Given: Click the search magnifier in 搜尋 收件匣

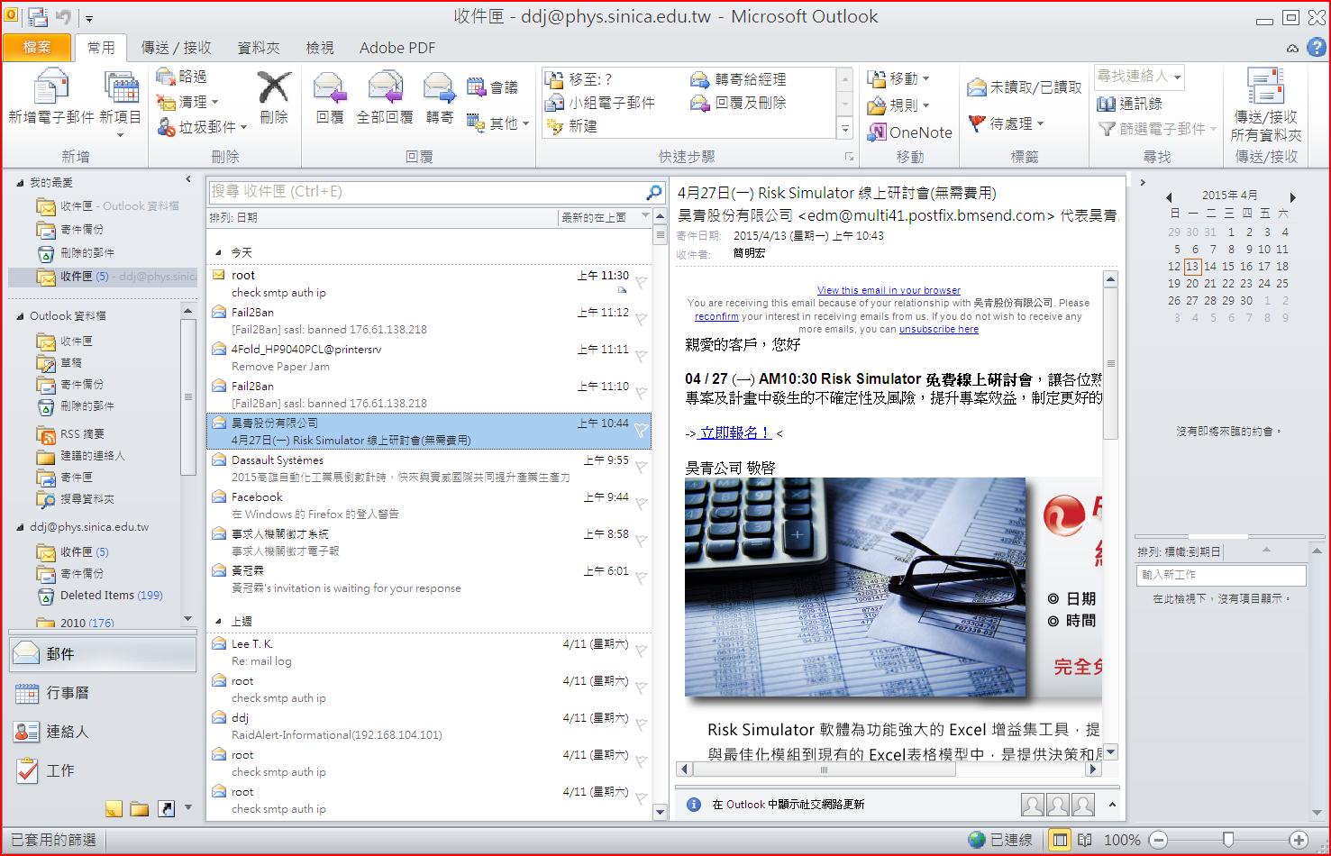Looking at the screenshot, I should coord(654,192).
